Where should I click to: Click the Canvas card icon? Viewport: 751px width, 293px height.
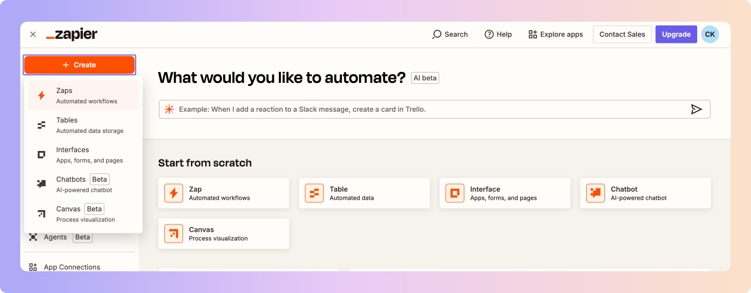[174, 234]
